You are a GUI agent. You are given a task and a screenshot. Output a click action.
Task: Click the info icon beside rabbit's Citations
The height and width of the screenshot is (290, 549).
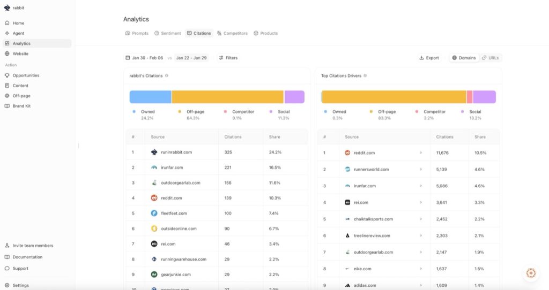tap(167, 75)
